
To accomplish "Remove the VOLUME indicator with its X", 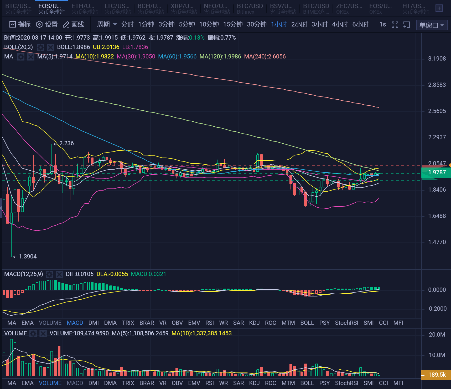I will 43,333.
